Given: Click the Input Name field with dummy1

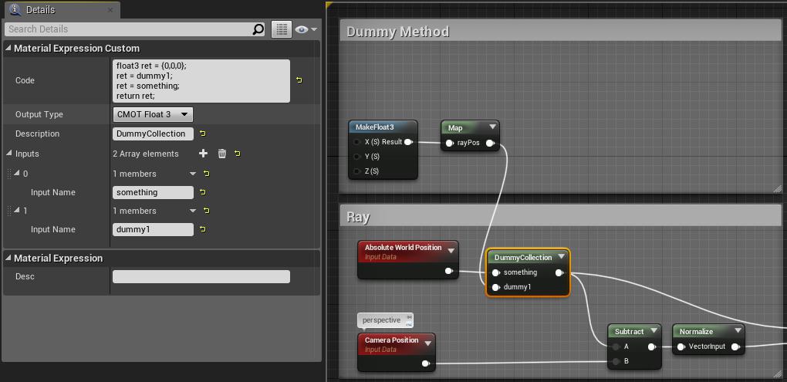Looking at the screenshot, I should [x=153, y=229].
